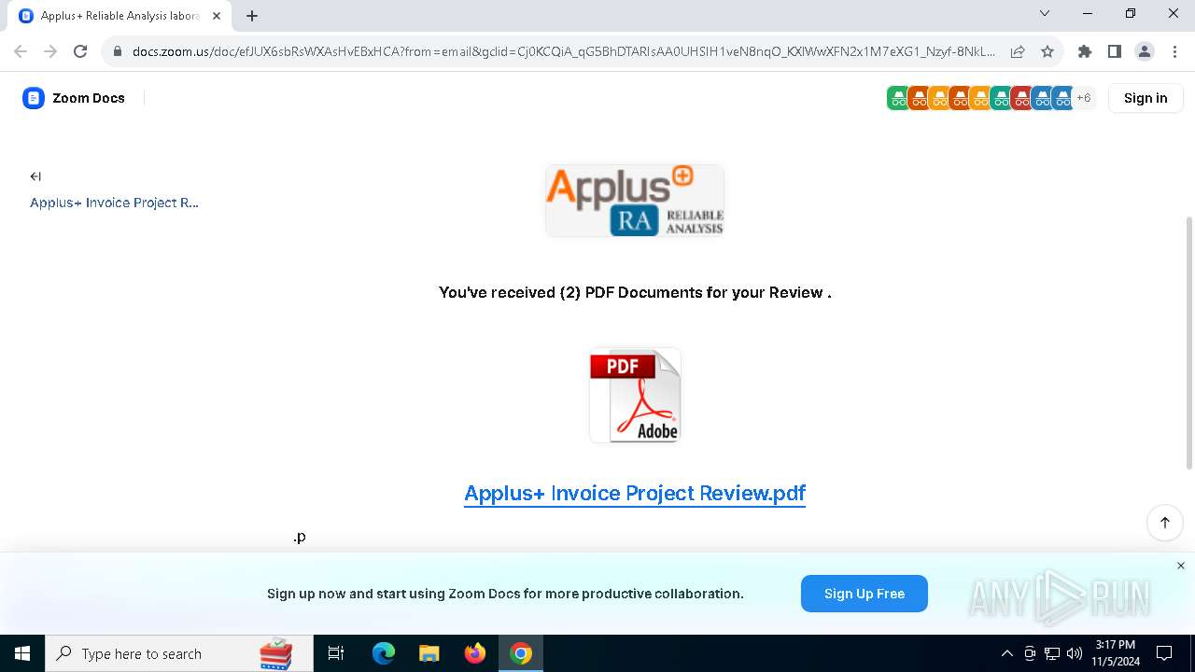Click the site lock icon

(118, 52)
